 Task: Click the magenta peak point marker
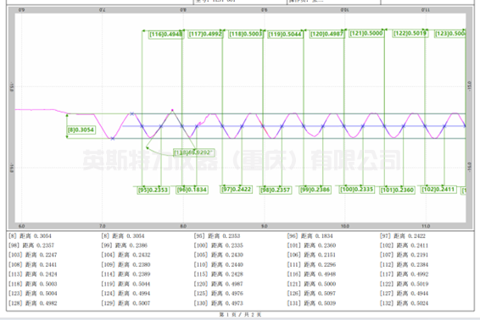[x=172, y=110]
